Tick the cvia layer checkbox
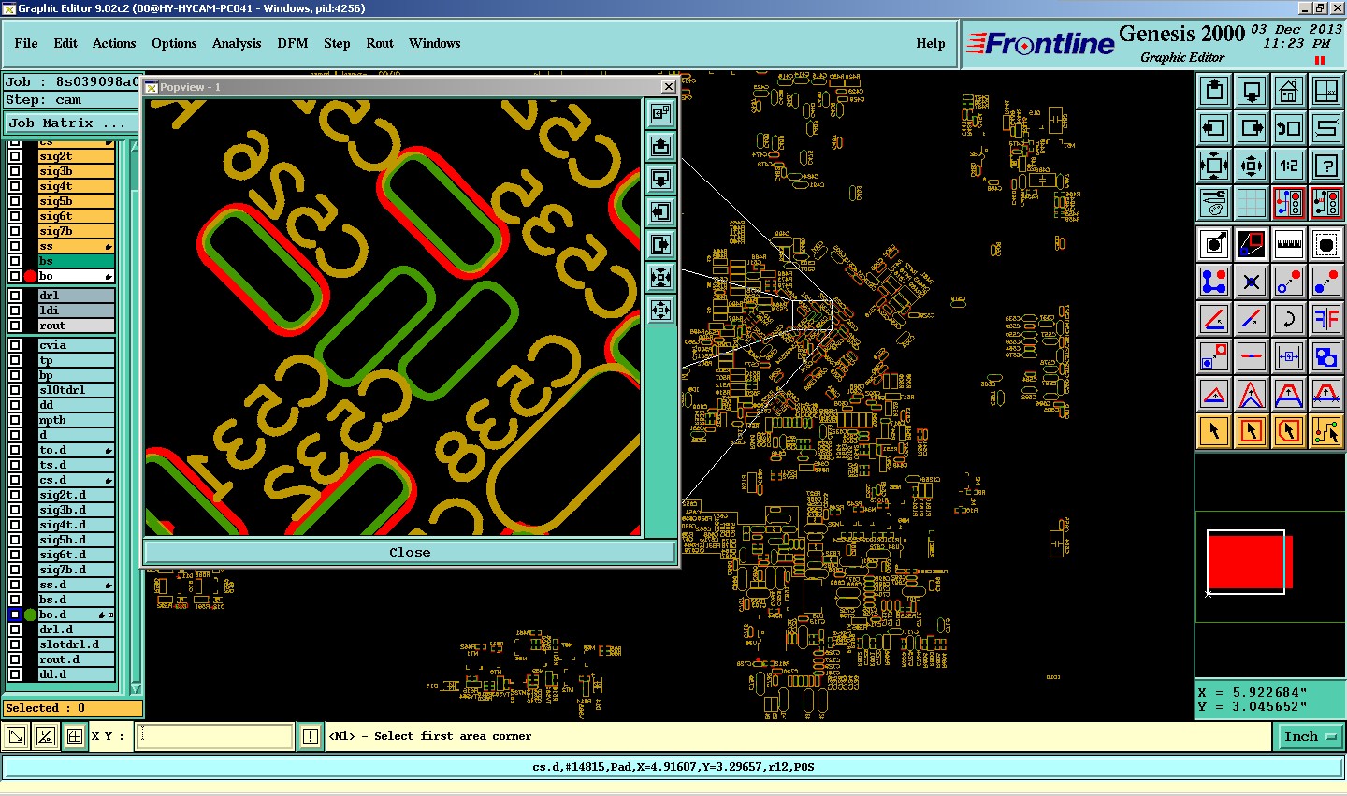Screen dimensions: 1347x796 point(15,345)
